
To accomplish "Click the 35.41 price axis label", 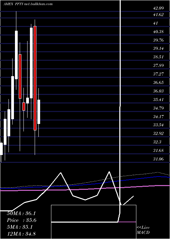I will (x=158, y=100).
